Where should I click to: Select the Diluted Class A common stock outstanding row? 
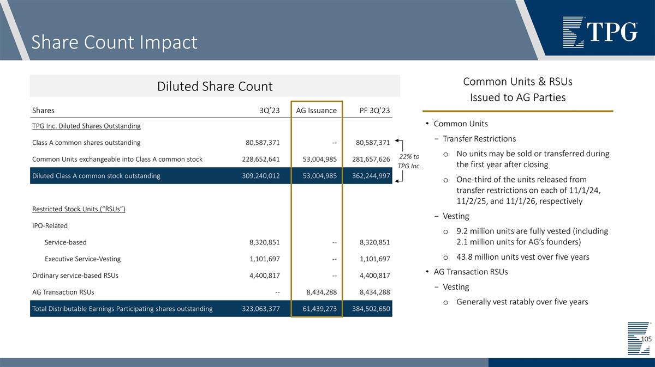tap(97, 176)
